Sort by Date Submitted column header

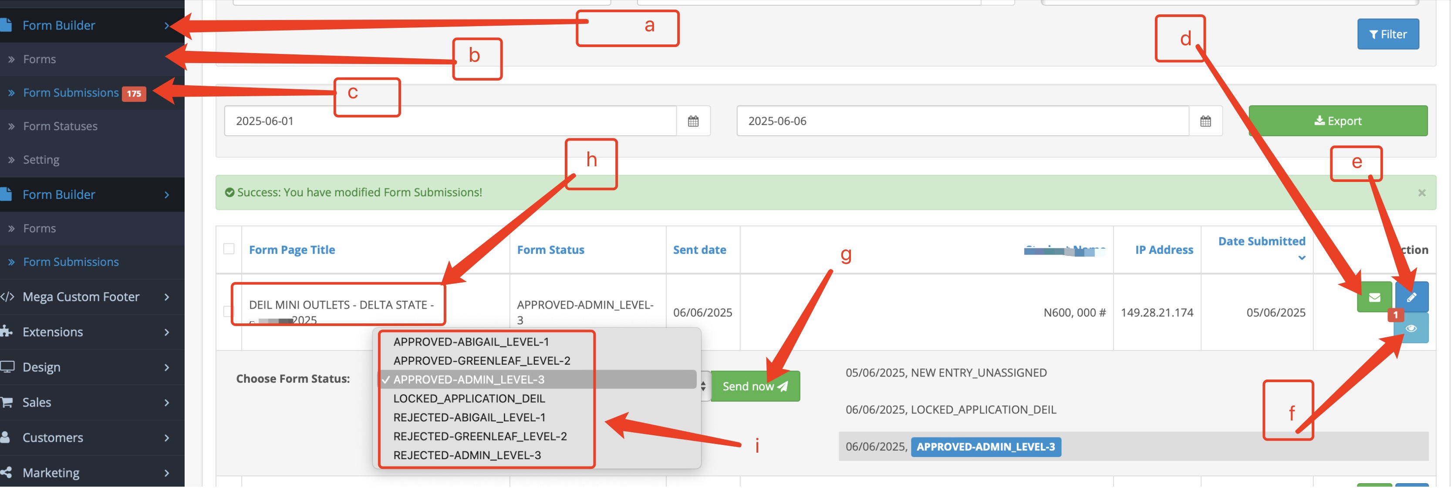1261,242
